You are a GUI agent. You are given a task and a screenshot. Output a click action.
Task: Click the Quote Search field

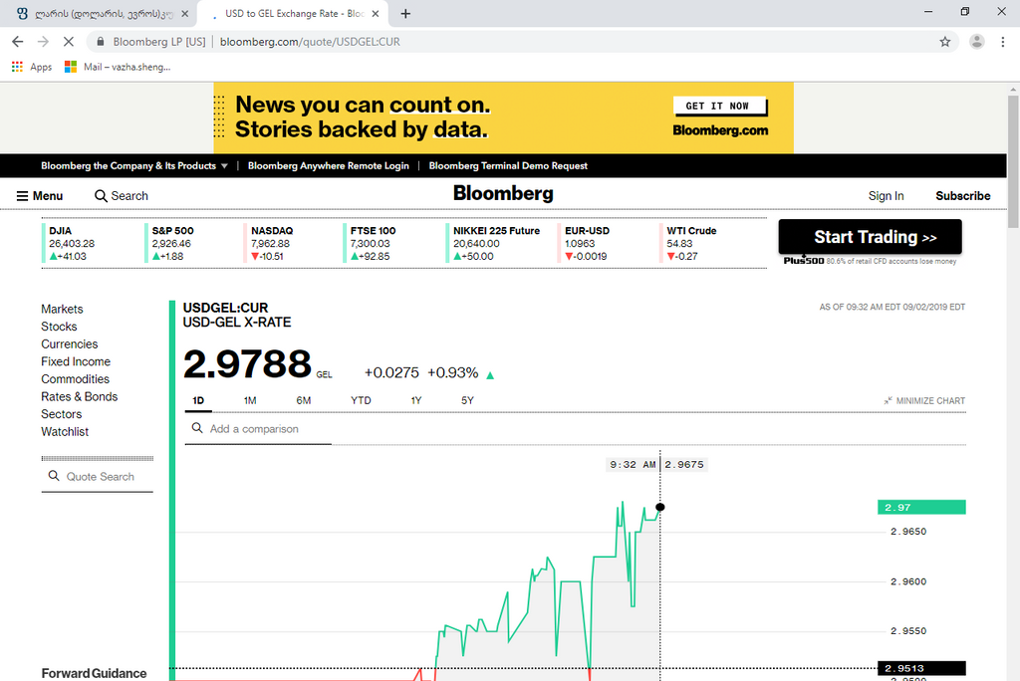98,477
